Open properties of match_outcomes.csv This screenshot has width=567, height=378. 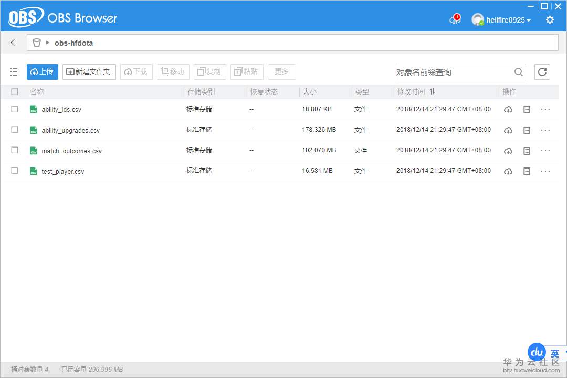(x=527, y=151)
